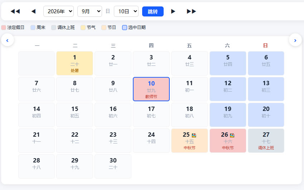Select Sunday September 6 cell

click(x=266, y=63)
